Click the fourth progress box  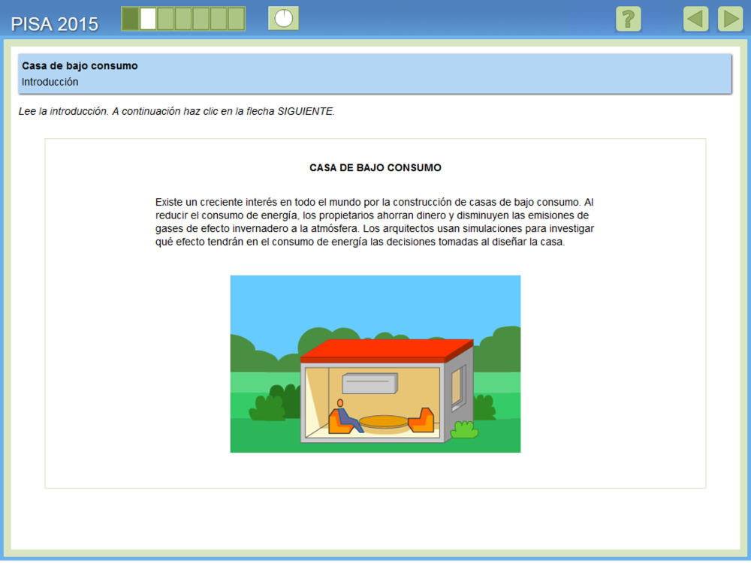pyautogui.click(x=183, y=19)
